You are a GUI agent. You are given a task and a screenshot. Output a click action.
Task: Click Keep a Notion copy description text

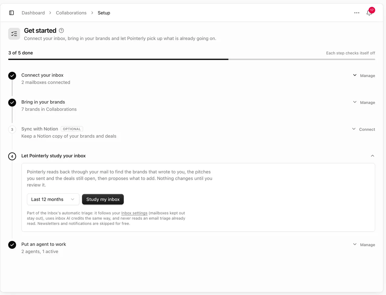pyautogui.click(x=69, y=136)
